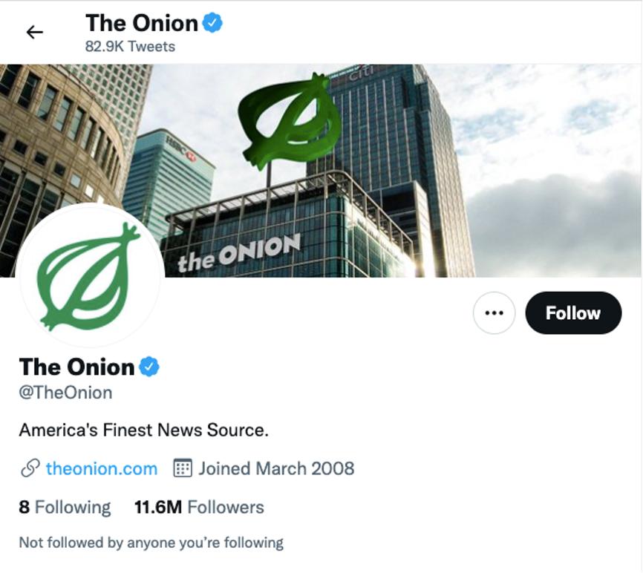Click the 82.9K Tweets count
Image resolution: width=643 pixels, height=573 pixels.
click(x=130, y=46)
